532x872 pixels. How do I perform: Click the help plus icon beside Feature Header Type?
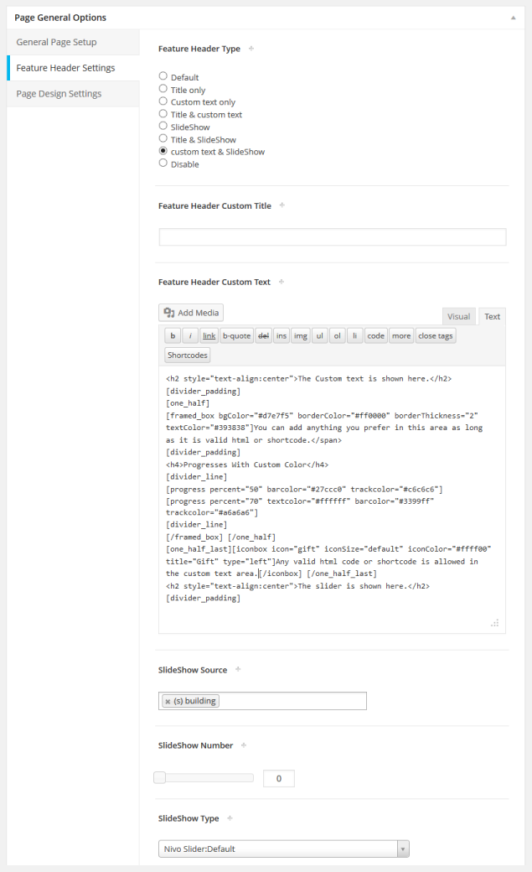point(251,49)
